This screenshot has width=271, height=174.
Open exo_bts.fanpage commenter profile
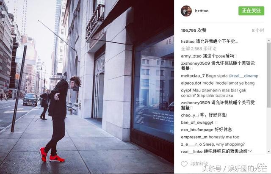click(197, 130)
